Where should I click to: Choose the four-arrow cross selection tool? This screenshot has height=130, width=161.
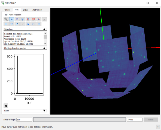17,19
